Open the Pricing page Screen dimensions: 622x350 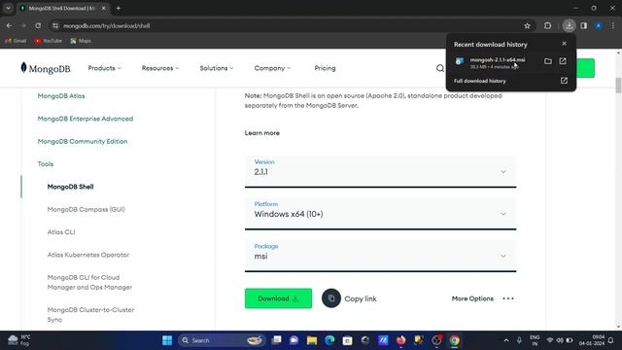click(325, 68)
